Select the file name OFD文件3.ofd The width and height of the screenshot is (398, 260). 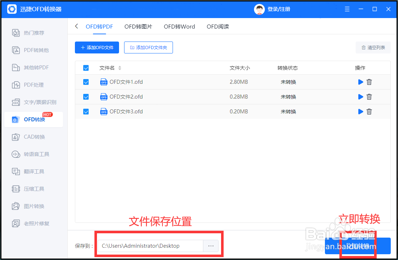pos(126,112)
